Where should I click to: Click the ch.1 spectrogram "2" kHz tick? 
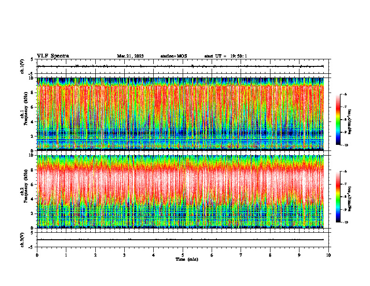[x=33, y=136]
